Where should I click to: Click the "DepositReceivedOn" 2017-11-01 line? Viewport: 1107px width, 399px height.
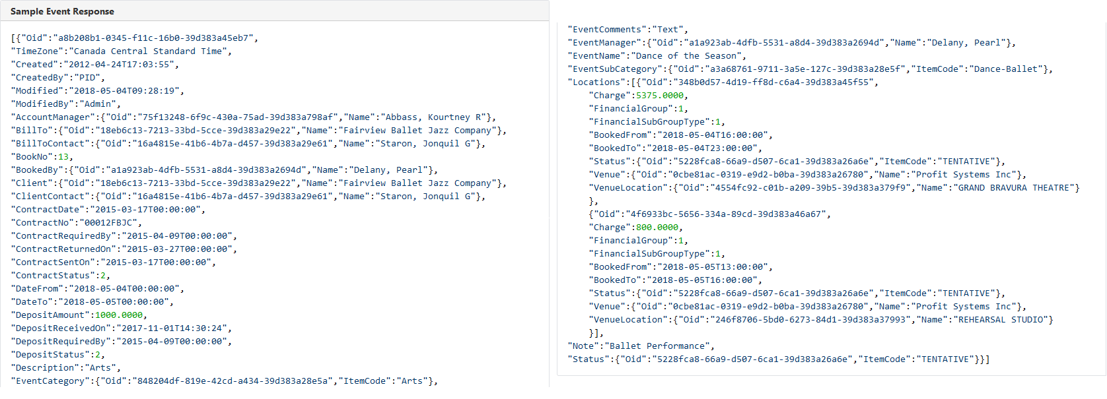(121, 328)
